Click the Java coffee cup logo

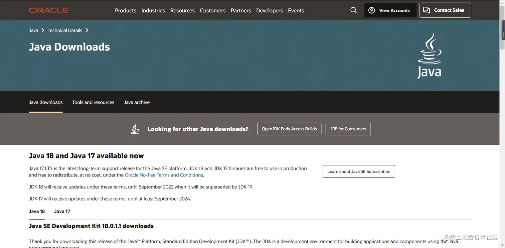point(430,55)
